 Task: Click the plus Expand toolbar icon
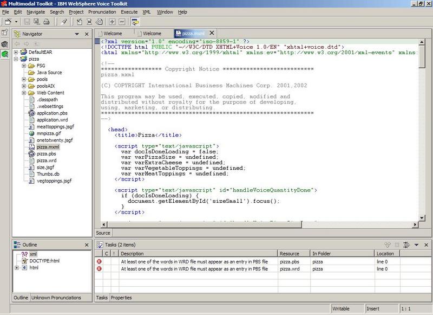(x=112, y=22)
